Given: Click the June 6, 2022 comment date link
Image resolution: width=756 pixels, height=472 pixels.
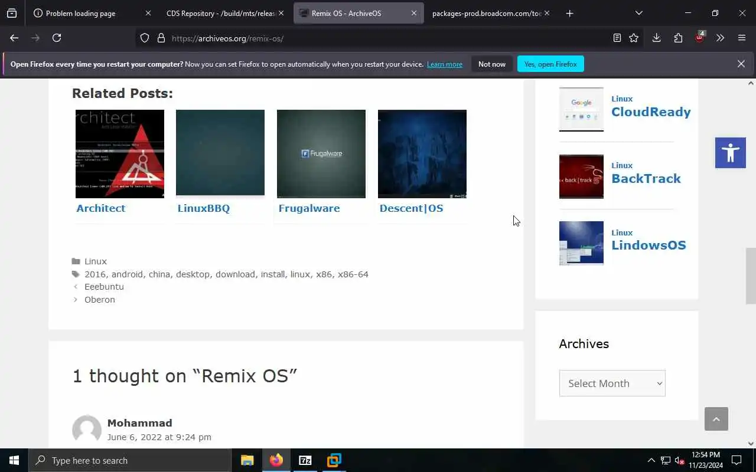Looking at the screenshot, I should click(159, 437).
